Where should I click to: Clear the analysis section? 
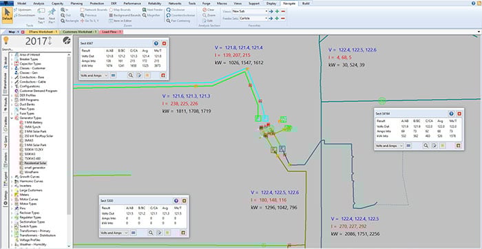pos(209,10)
